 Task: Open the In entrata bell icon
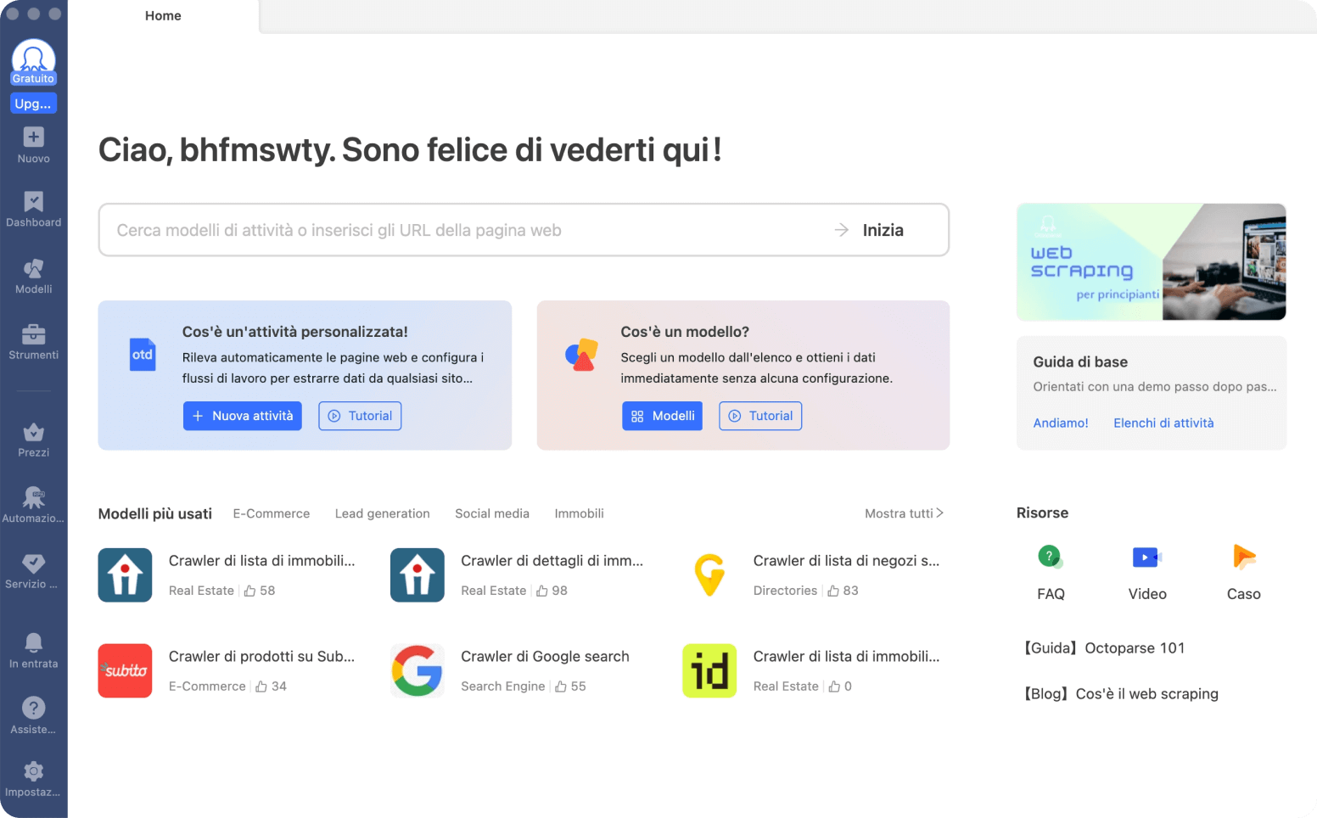tap(33, 642)
